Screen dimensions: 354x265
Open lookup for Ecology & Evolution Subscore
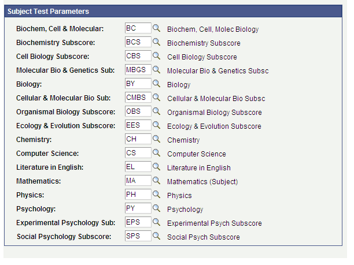point(156,125)
